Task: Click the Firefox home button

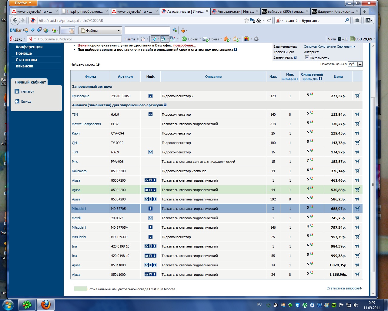Action: pos(357,20)
